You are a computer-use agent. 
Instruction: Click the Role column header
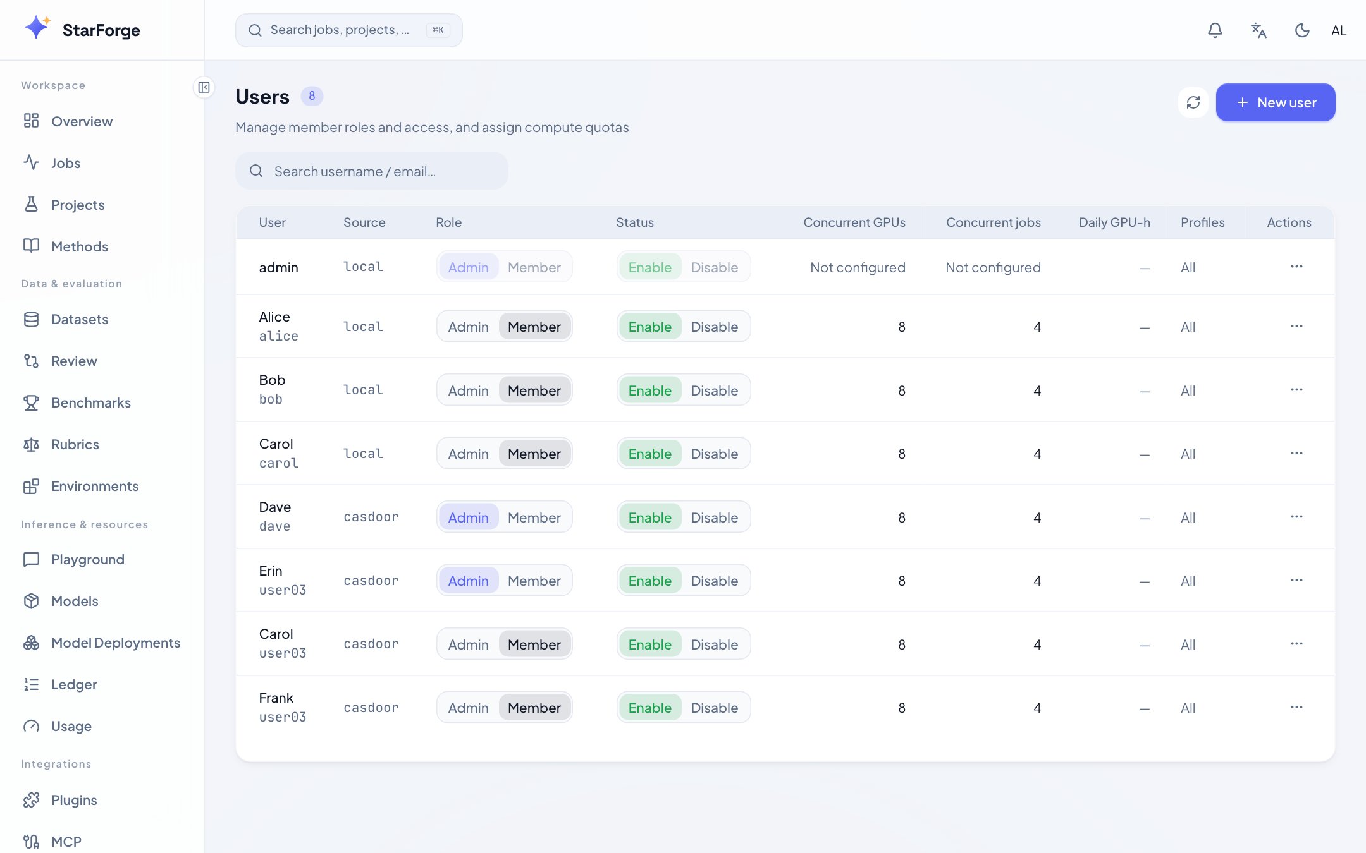pyautogui.click(x=448, y=222)
